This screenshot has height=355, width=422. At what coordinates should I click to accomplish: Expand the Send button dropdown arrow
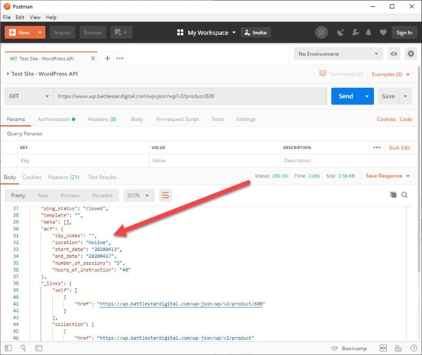click(x=367, y=96)
